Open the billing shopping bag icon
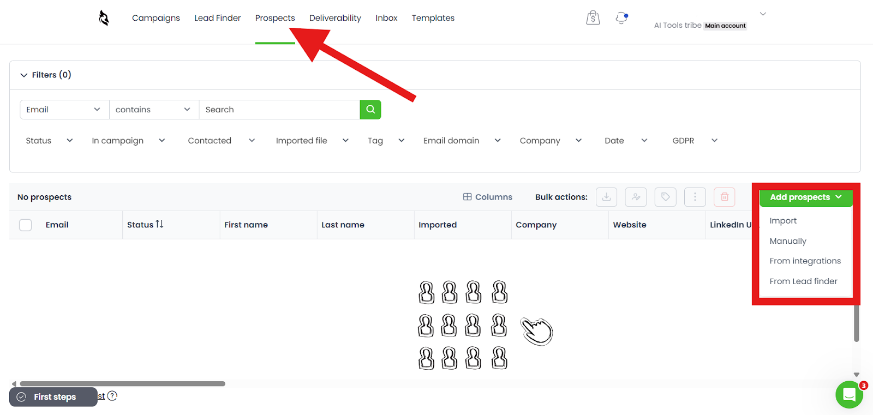 (593, 18)
